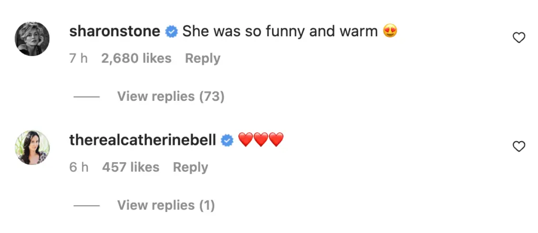Screen dimensions: 538x233
Task: Click the 6 h timestamp
Action: [x=78, y=167]
